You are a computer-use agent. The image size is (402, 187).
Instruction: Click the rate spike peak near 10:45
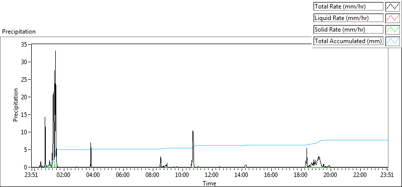pyautogui.click(x=193, y=131)
